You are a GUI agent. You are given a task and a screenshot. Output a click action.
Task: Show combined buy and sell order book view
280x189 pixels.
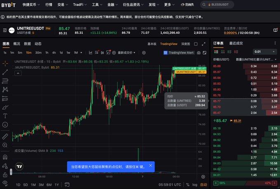216,52
